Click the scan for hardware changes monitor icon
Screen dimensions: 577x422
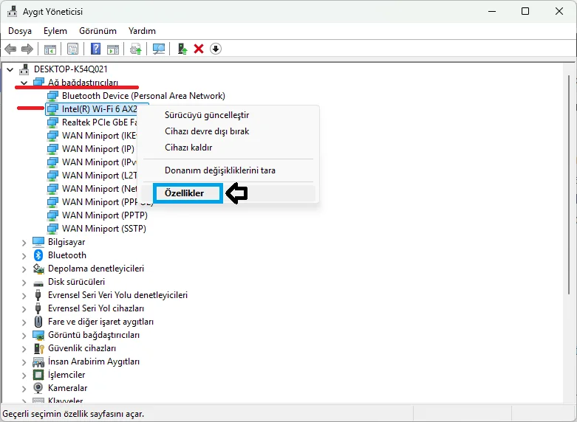point(159,49)
